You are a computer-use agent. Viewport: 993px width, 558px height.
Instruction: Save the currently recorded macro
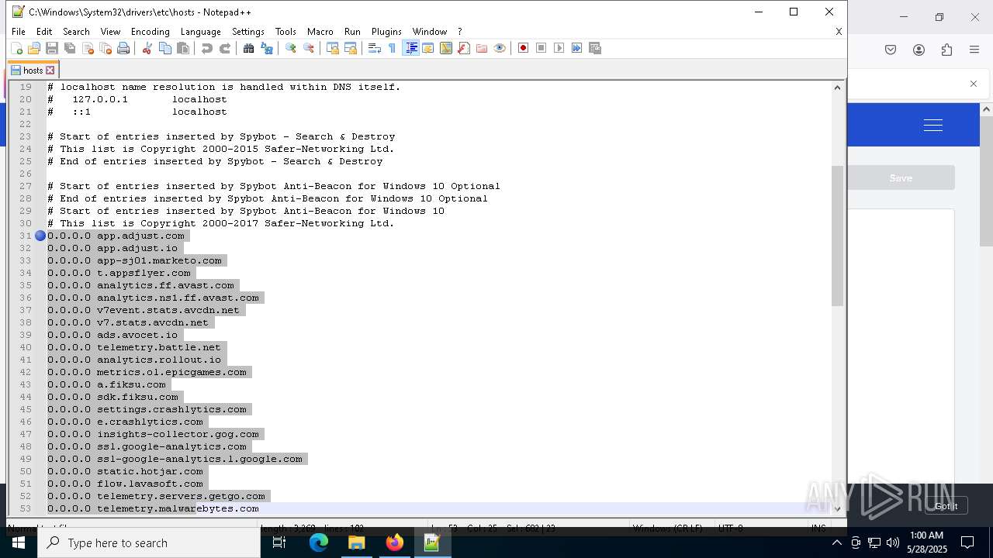(x=596, y=48)
